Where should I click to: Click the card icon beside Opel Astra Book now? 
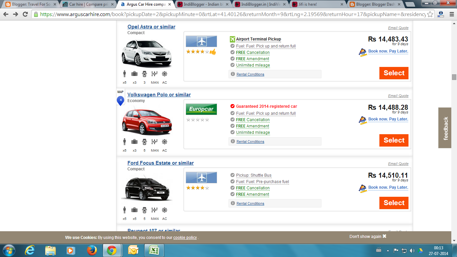point(363,53)
